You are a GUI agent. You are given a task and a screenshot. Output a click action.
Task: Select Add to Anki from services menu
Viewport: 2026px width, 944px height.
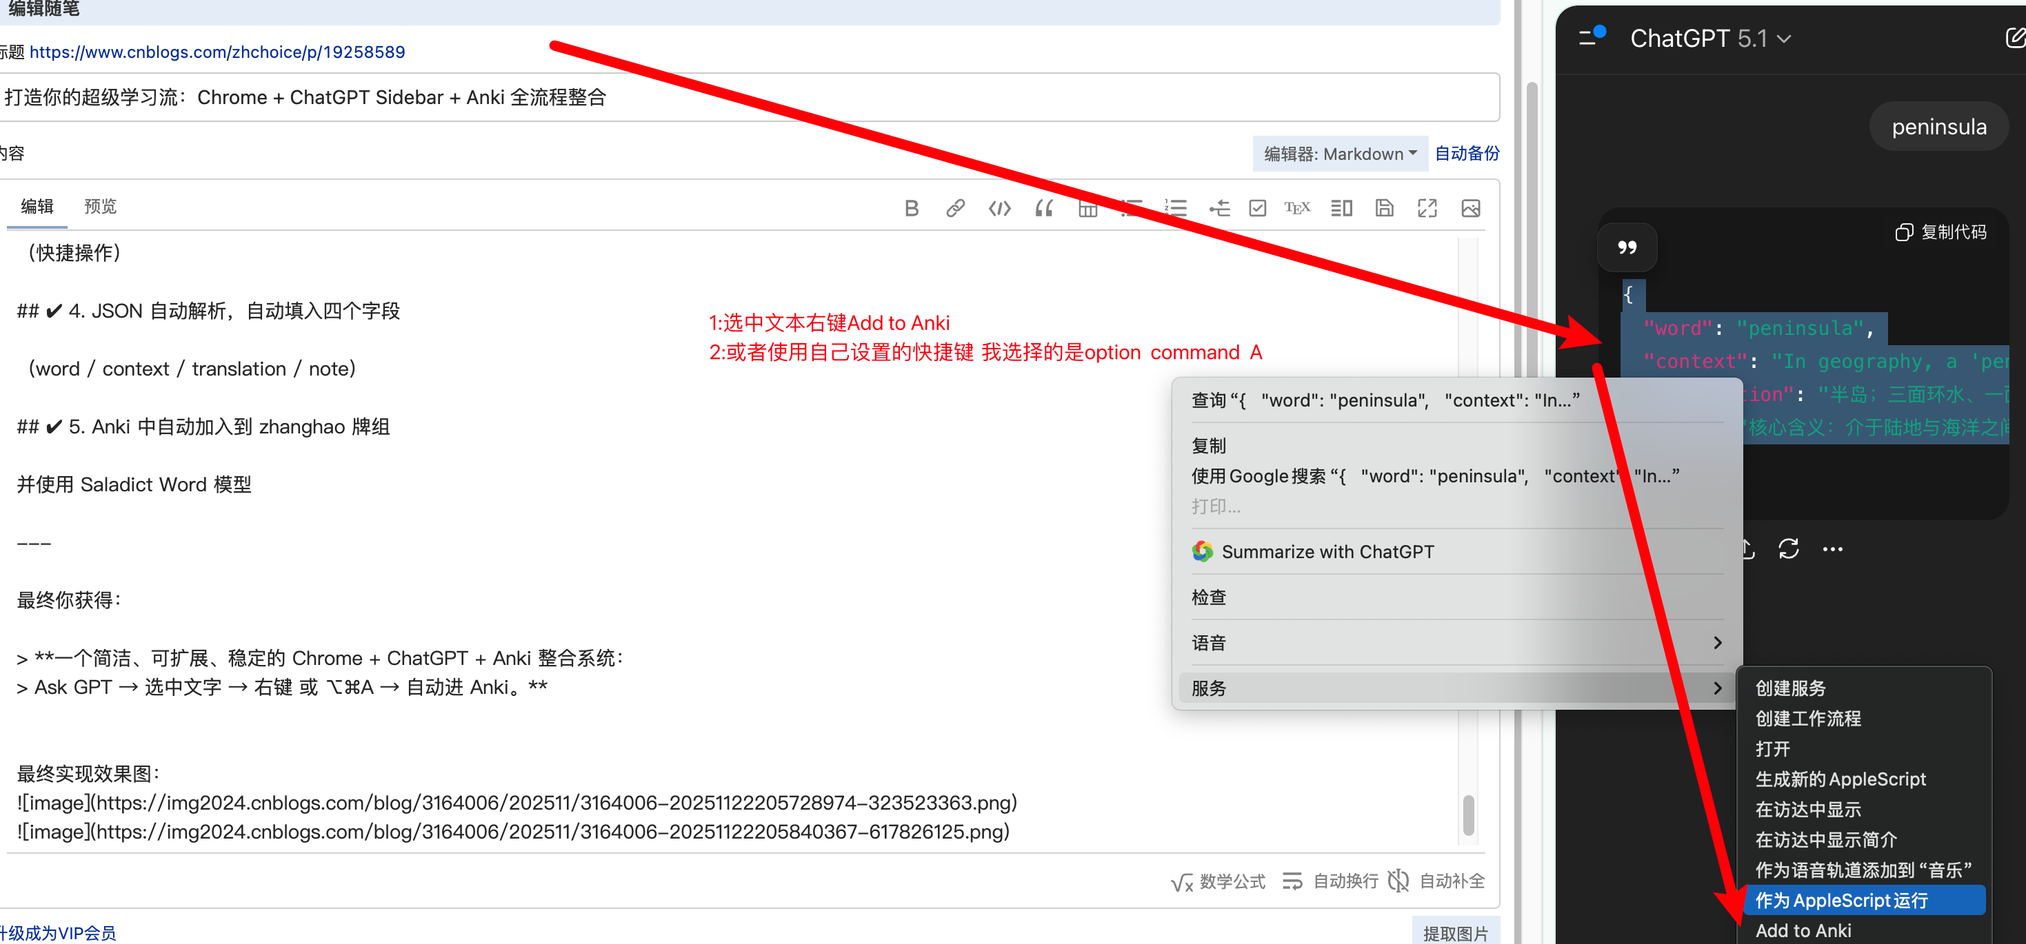click(x=1803, y=931)
